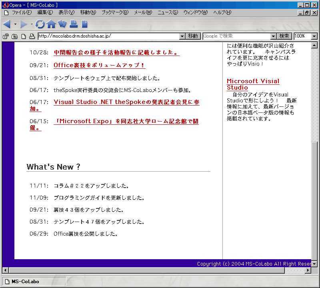The height and width of the screenshot is (288, 320).
Task: Open Microsoft Visial Studio link
Action: [x=253, y=84]
